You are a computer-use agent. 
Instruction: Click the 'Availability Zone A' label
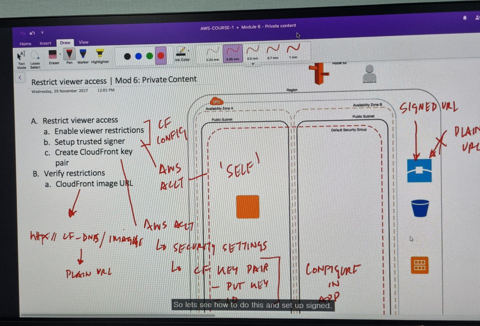tap(220, 109)
